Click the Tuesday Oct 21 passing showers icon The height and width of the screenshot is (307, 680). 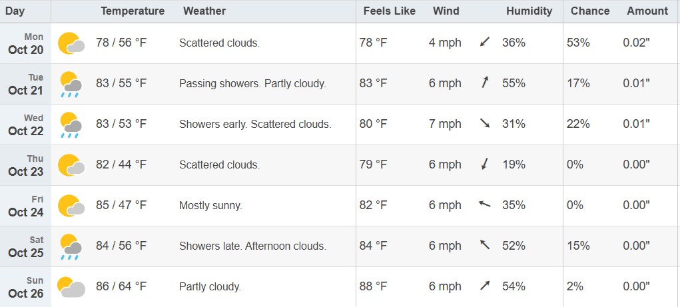click(x=71, y=85)
